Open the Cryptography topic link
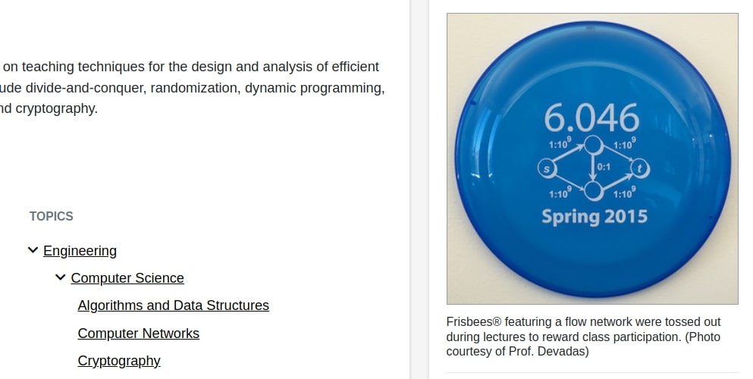Viewport: 753px width, 379px height. click(119, 361)
